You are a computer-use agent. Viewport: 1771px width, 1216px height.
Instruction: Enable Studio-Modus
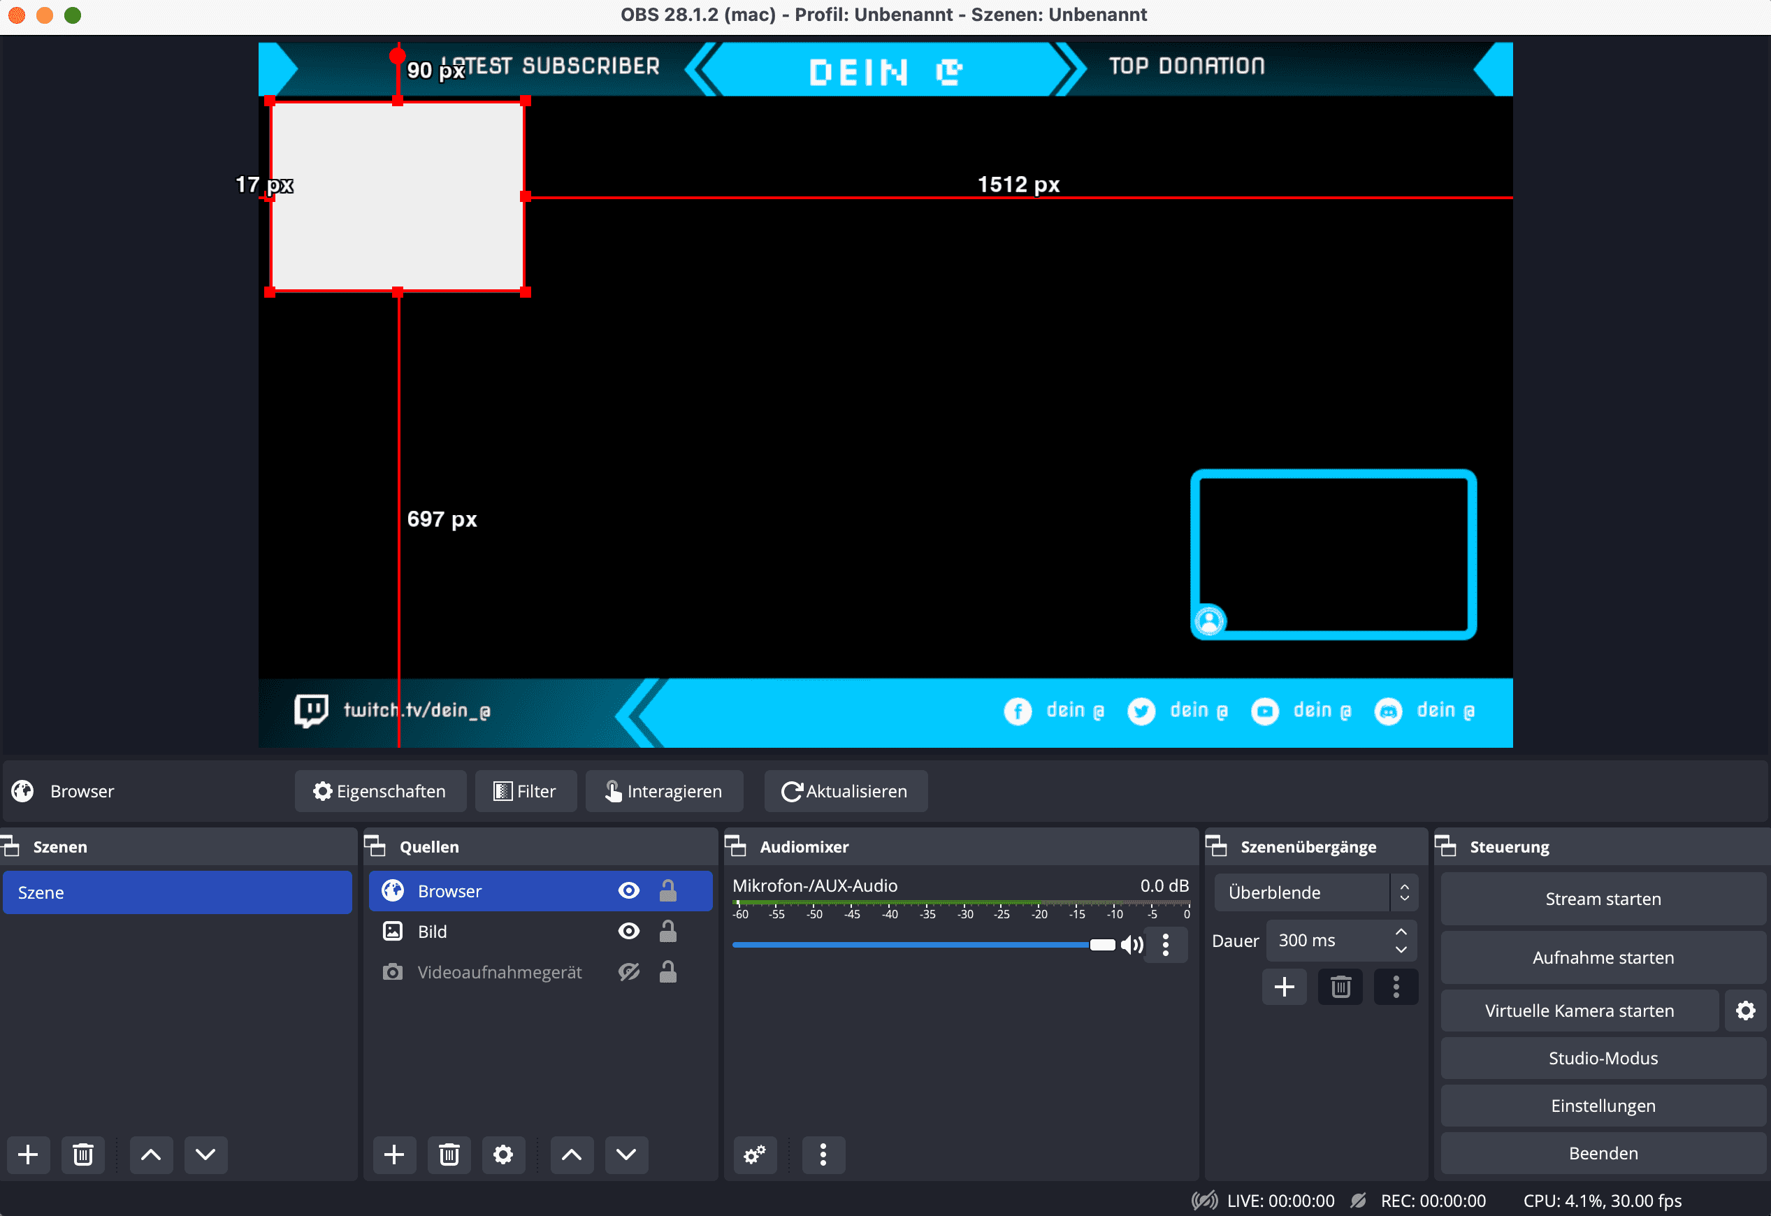pos(1603,1058)
